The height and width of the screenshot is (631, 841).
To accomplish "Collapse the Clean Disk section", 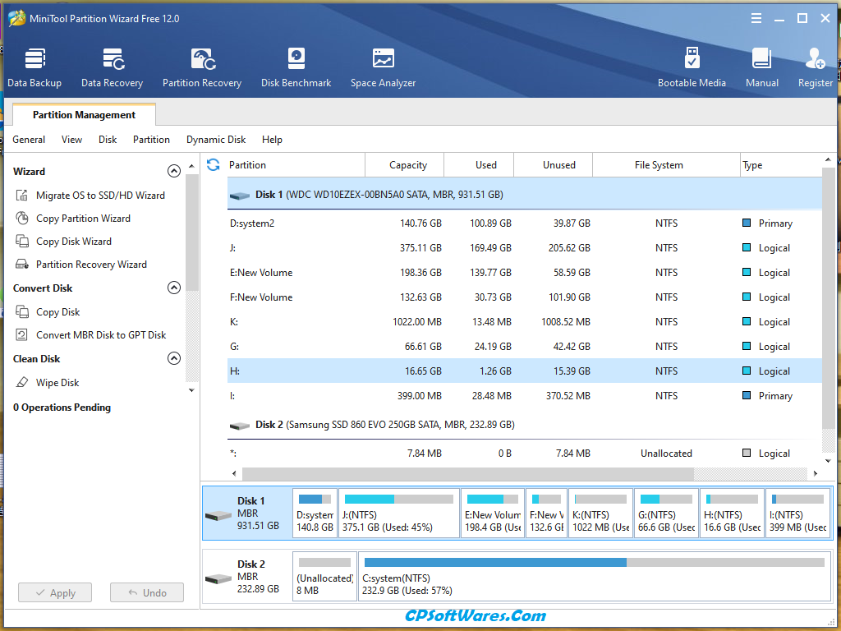I will click(174, 358).
